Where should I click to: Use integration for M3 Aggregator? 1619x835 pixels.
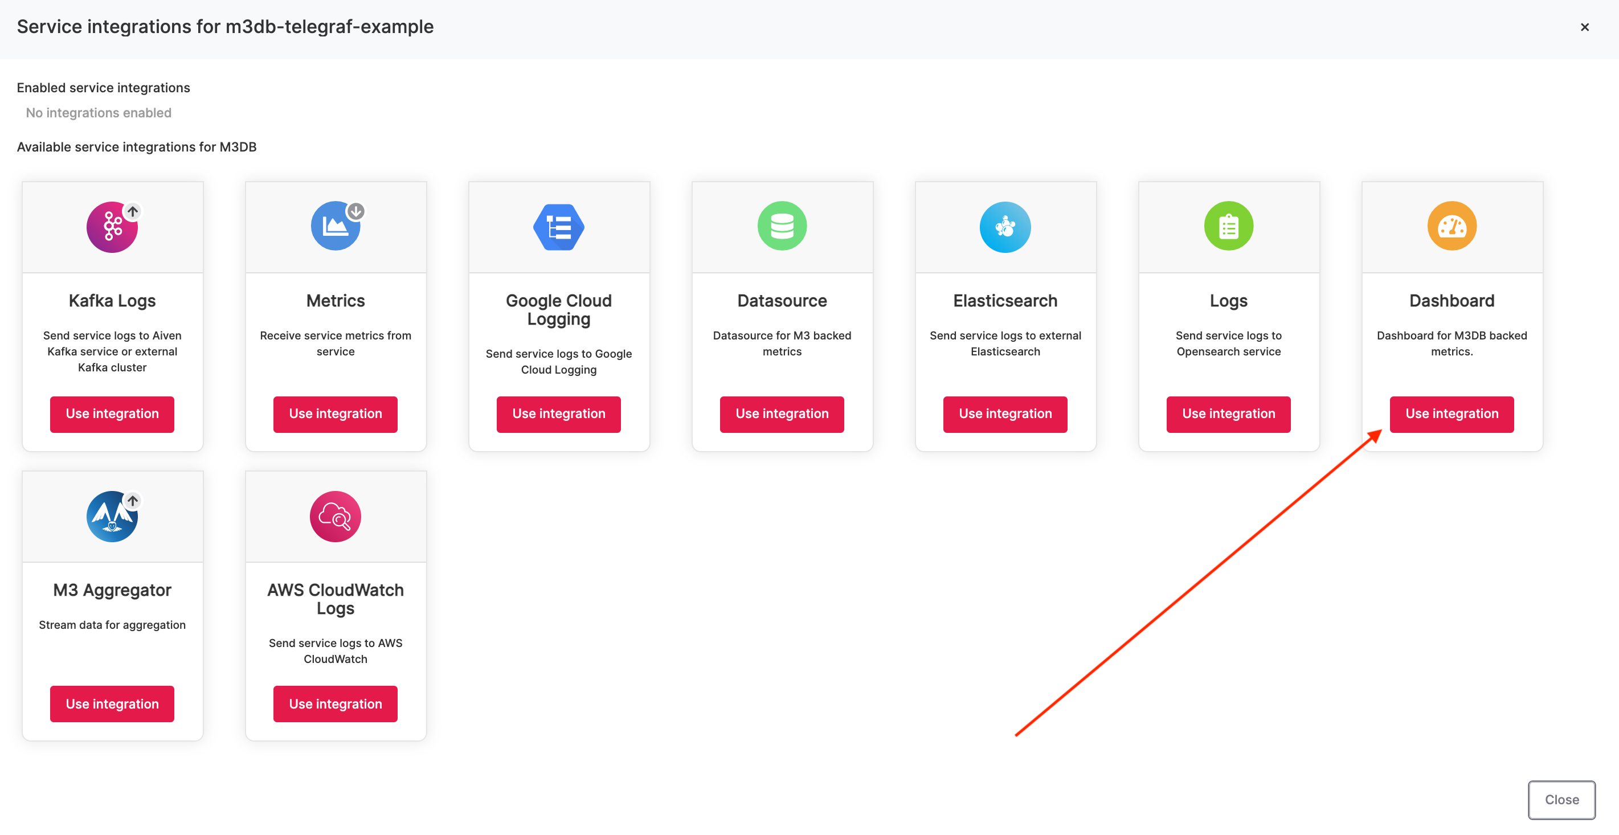(112, 703)
